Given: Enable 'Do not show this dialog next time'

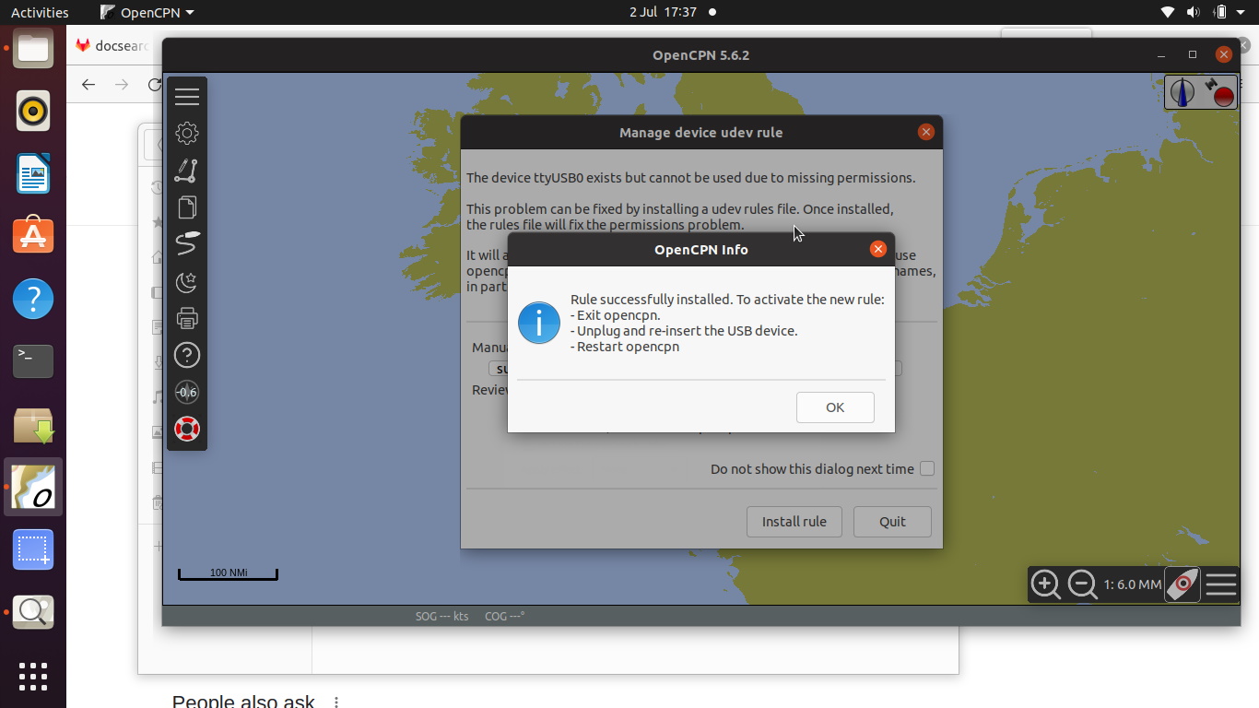Looking at the screenshot, I should coord(927,468).
